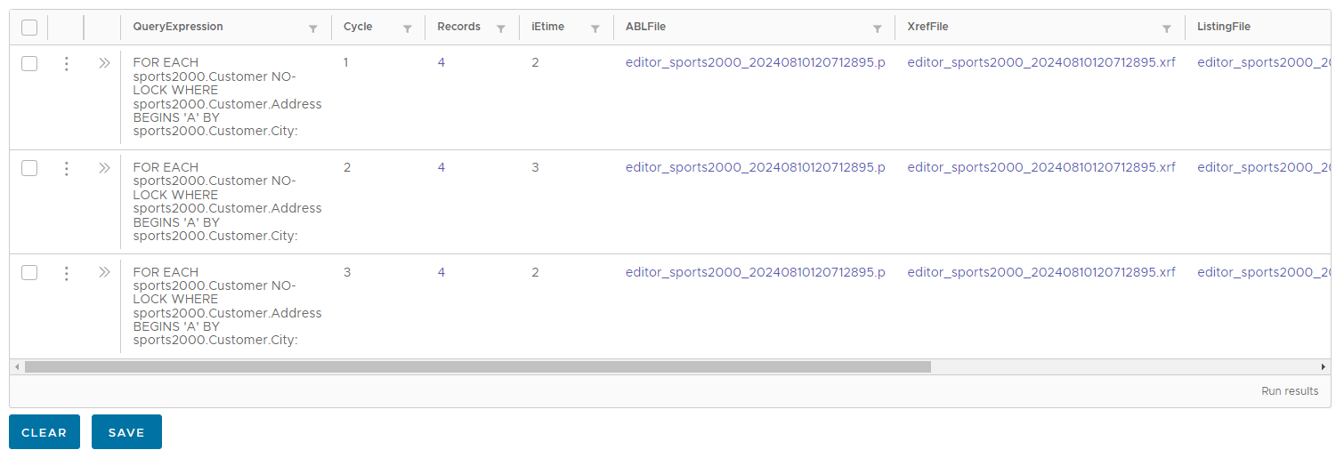Select query expression text in Cycle 1 row
This screenshot has height=458, width=1336.
coord(227,97)
